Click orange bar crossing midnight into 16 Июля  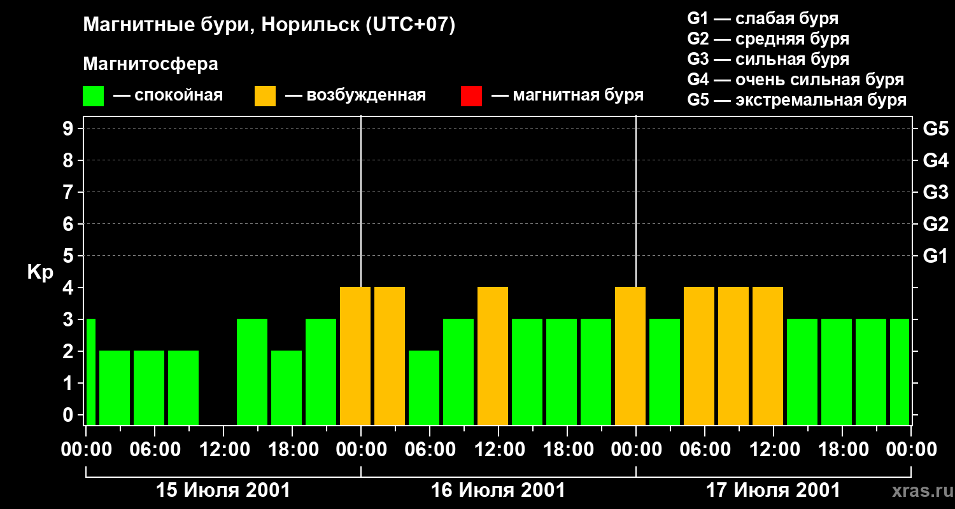coord(355,356)
